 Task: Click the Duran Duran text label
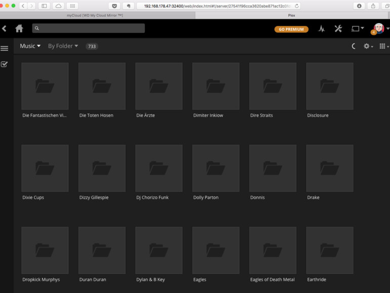point(93,279)
